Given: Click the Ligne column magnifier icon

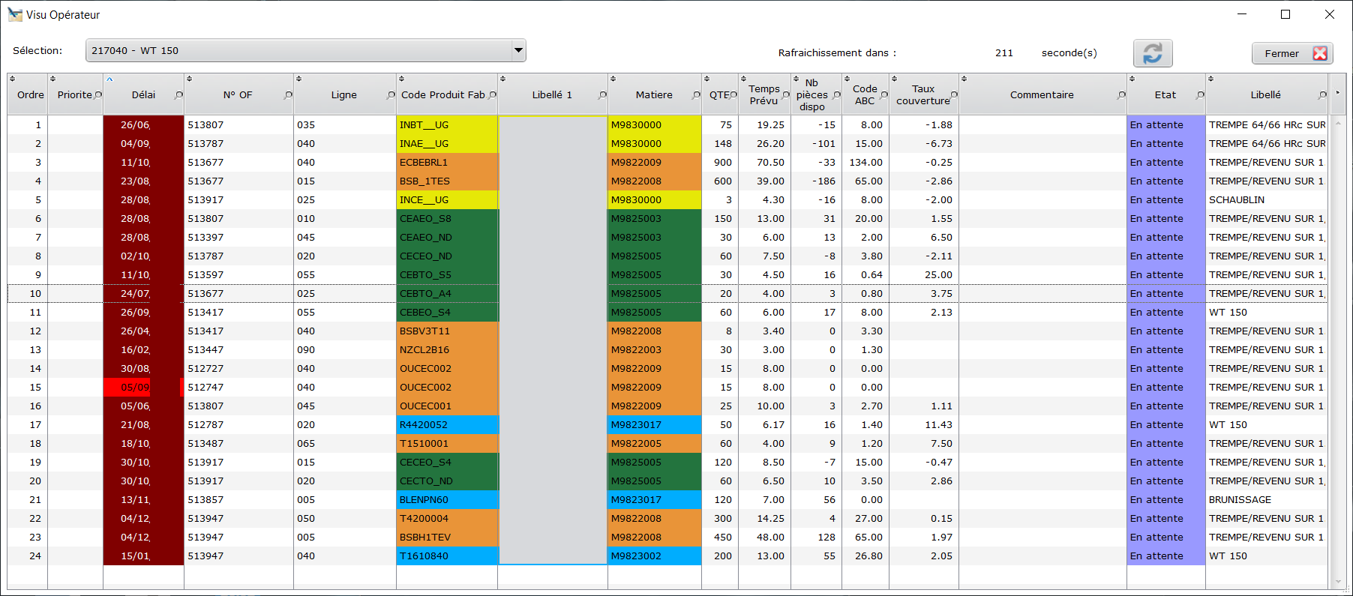Looking at the screenshot, I should 391,95.
